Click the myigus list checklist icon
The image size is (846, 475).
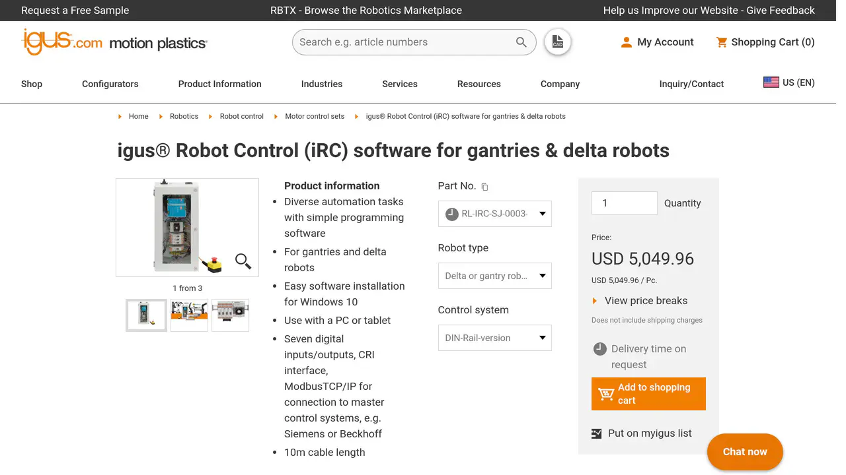[597, 433]
